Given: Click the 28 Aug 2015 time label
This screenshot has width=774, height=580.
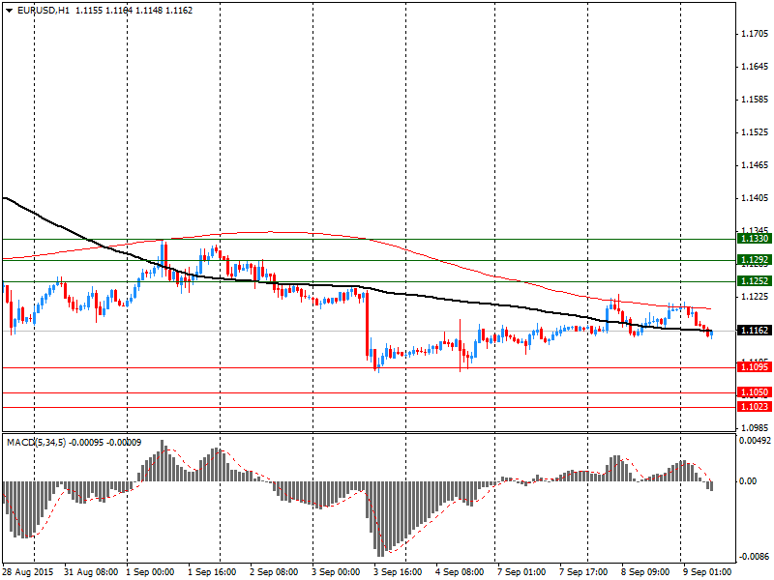Looking at the screenshot, I should click(x=28, y=572).
